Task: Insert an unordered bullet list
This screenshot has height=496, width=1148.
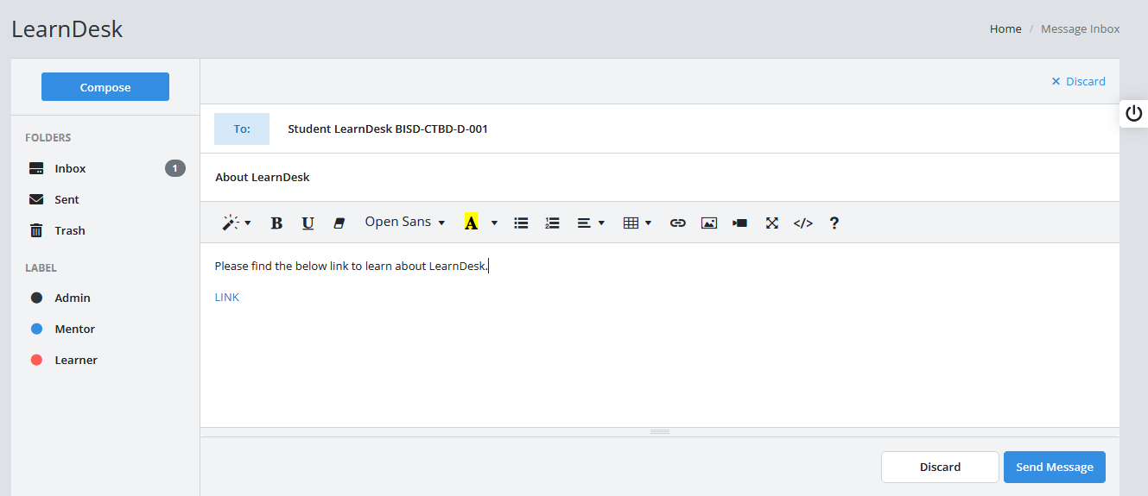Action: (521, 223)
